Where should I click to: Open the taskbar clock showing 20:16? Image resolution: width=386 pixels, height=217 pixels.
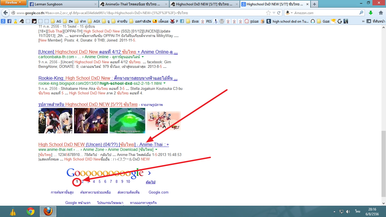click(x=372, y=211)
